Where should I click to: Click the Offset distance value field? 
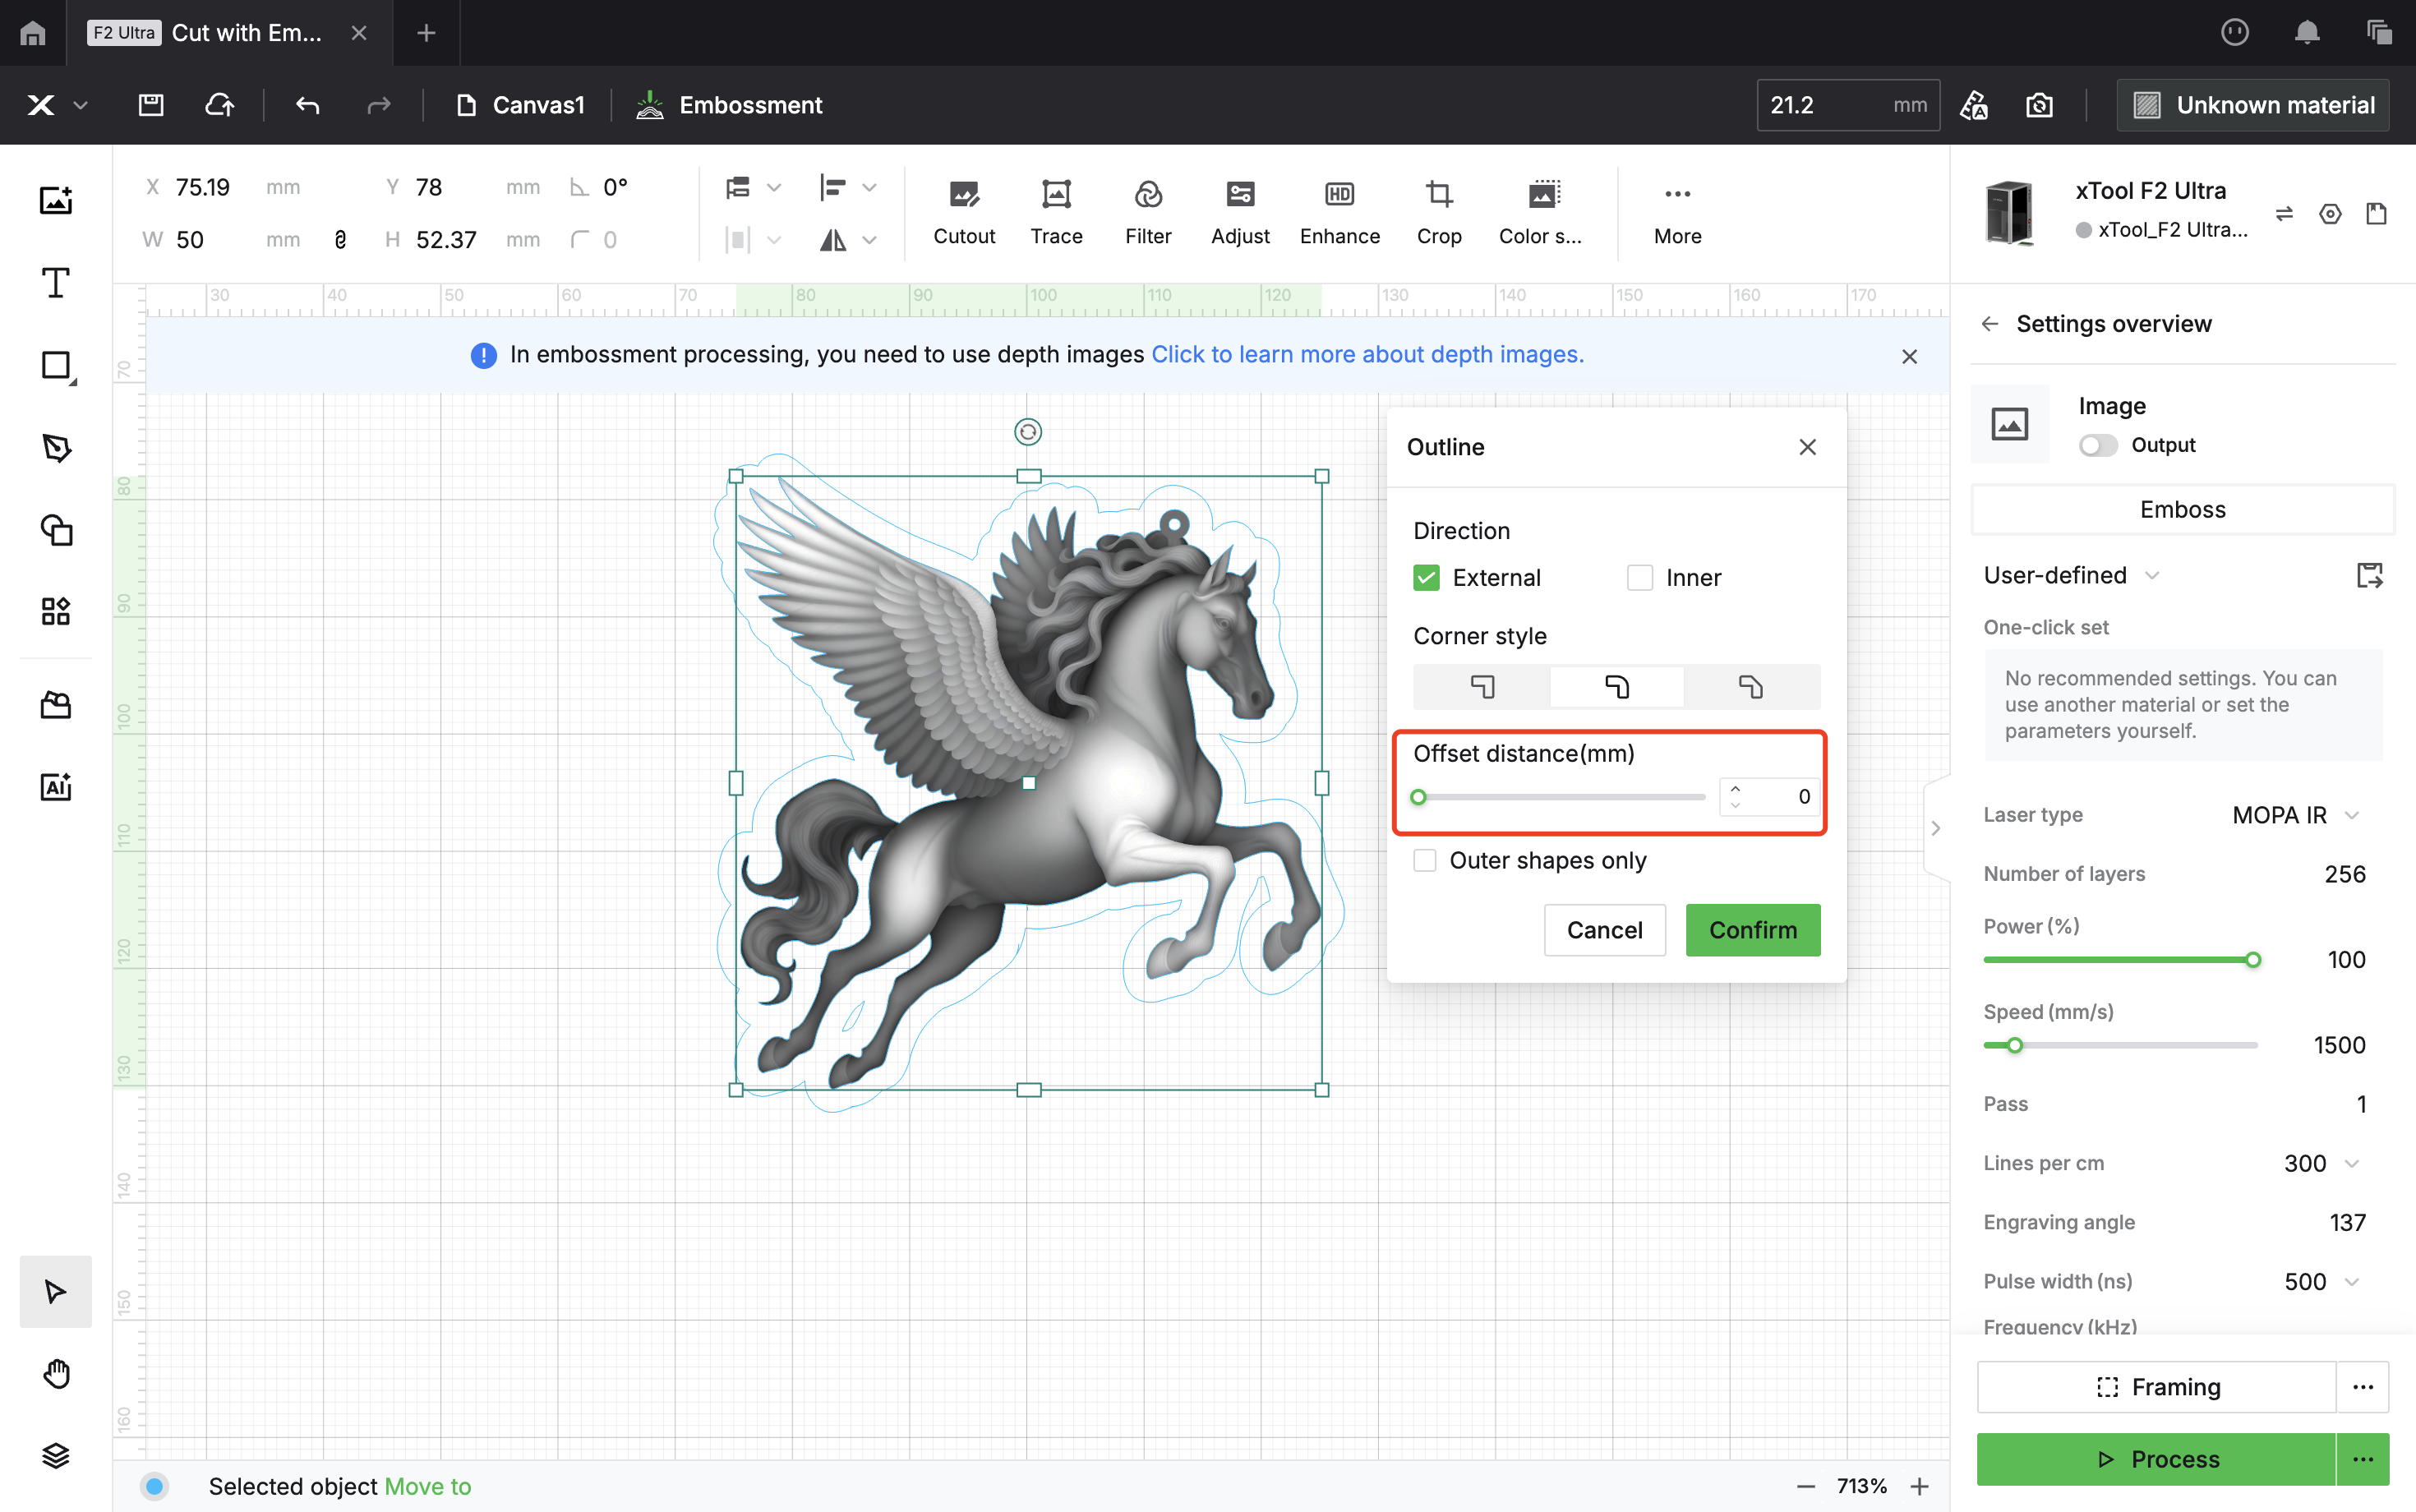[1769, 797]
